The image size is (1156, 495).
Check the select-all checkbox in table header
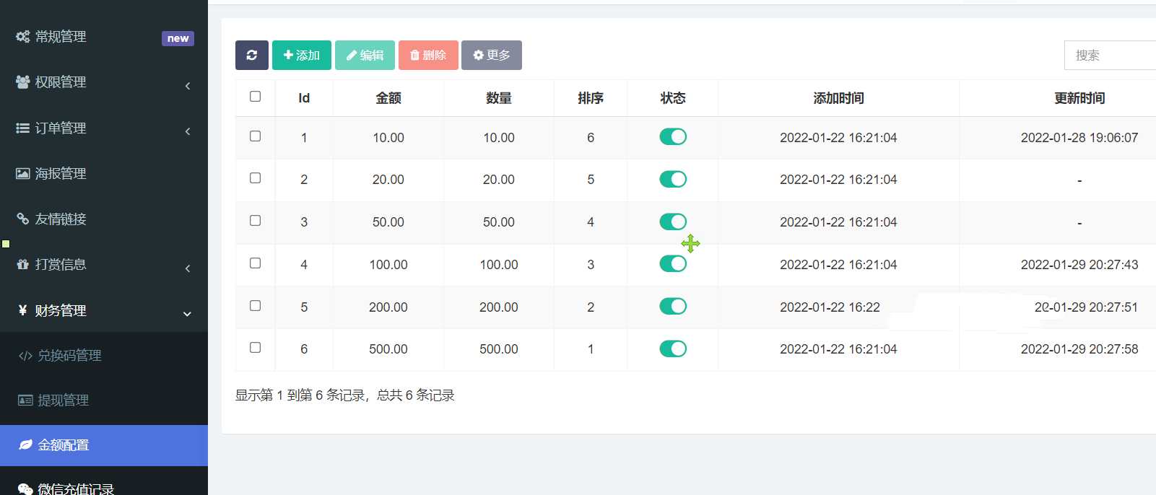pyautogui.click(x=255, y=97)
